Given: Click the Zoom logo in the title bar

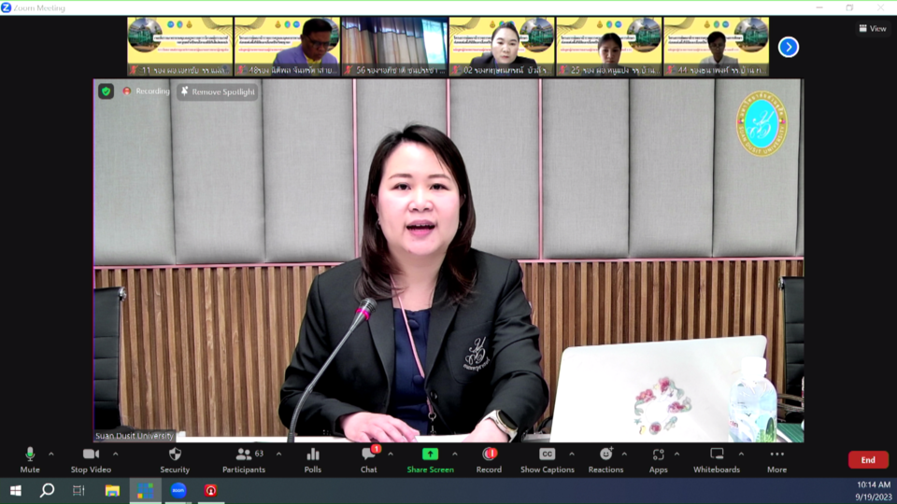Looking at the screenshot, I should [7, 8].
